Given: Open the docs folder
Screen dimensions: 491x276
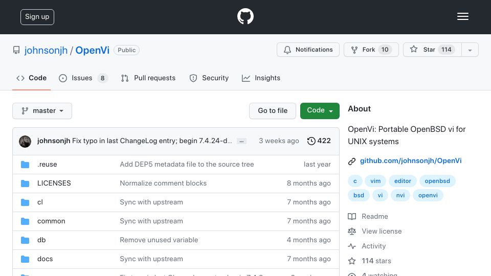Looking at the screenshot, I should pos(45,259).
